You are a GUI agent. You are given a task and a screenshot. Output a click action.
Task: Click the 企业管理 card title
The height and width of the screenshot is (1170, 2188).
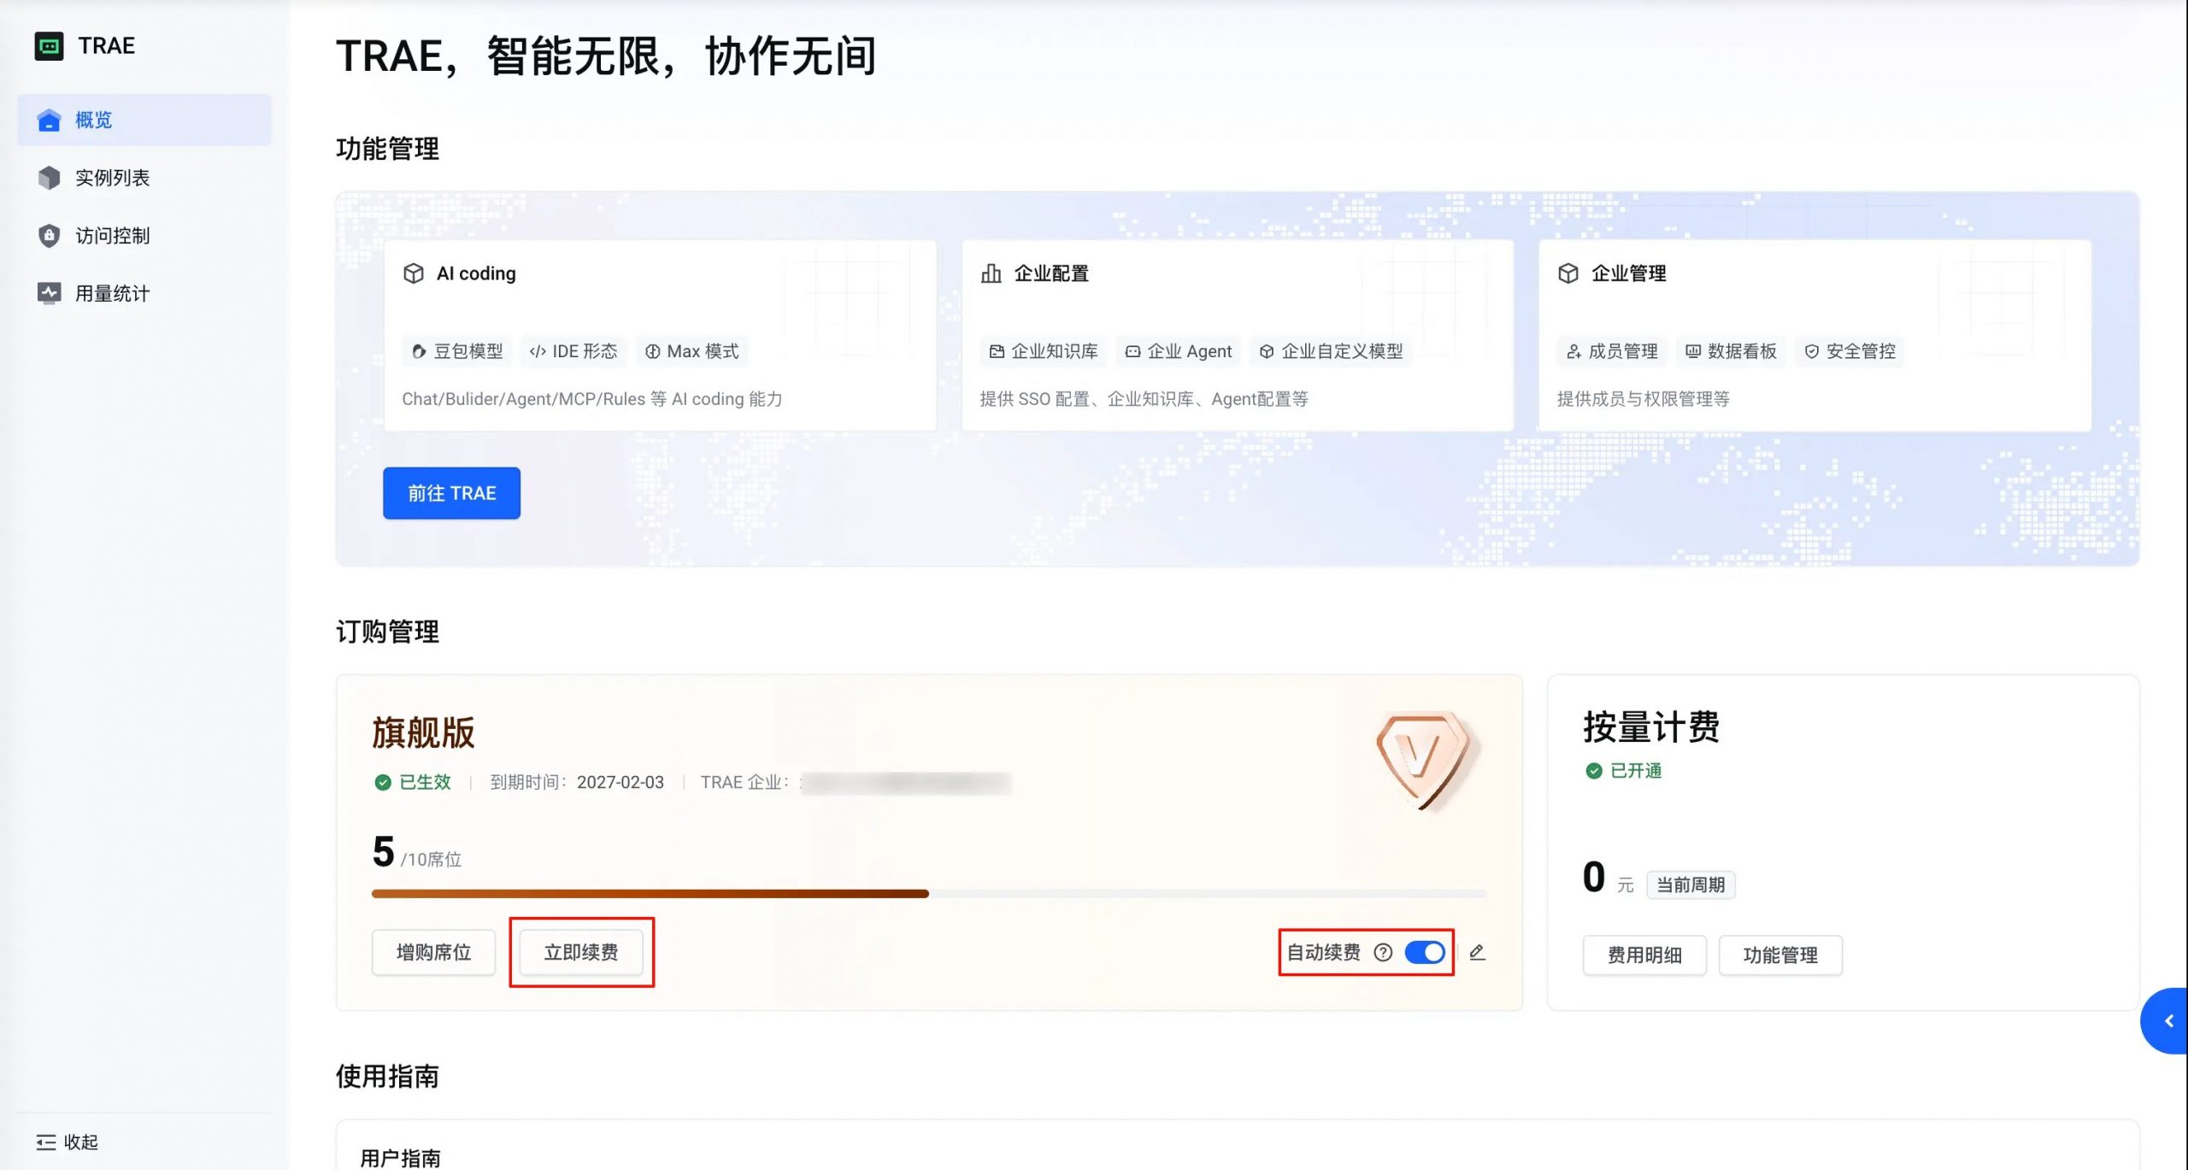click(x=1628, y=273)
